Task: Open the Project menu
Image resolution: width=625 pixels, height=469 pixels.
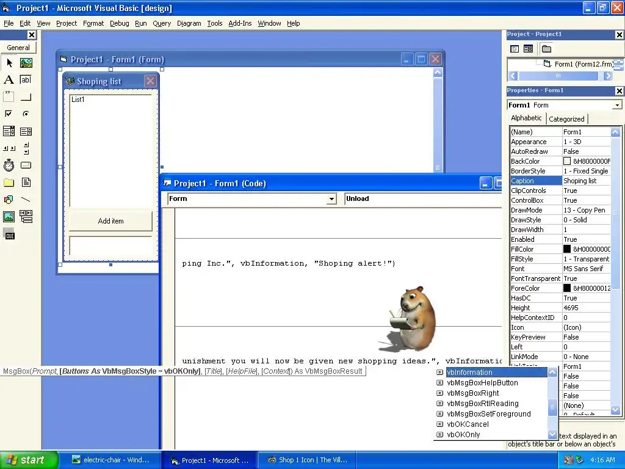Action: coord(67,23)
